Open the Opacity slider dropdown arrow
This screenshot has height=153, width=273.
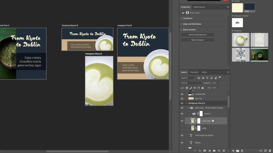(219, 83)
